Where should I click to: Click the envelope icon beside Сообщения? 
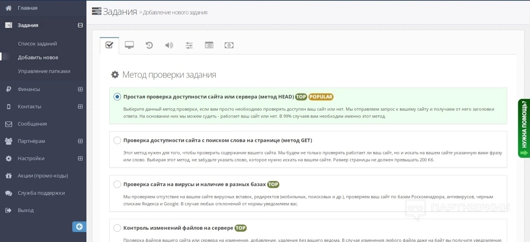tap(9, 124)
